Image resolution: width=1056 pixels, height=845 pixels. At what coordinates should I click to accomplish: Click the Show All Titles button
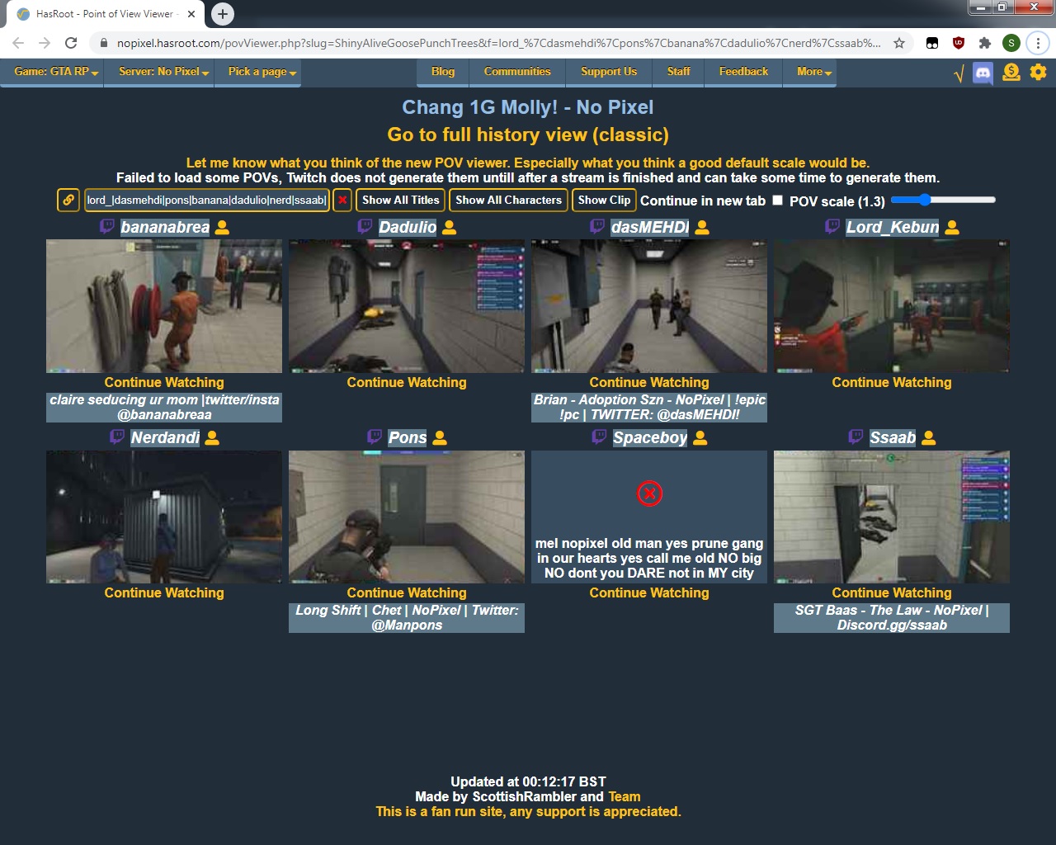coord(401,200)
